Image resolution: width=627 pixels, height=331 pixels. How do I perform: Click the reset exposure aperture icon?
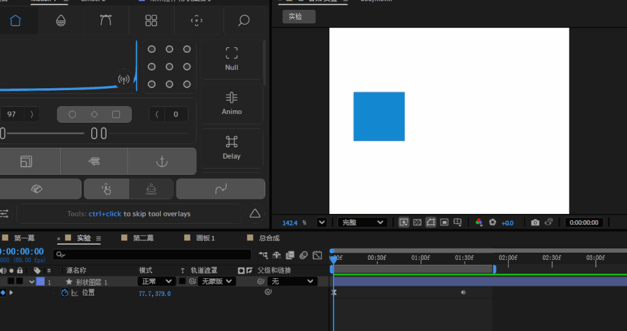493,223
